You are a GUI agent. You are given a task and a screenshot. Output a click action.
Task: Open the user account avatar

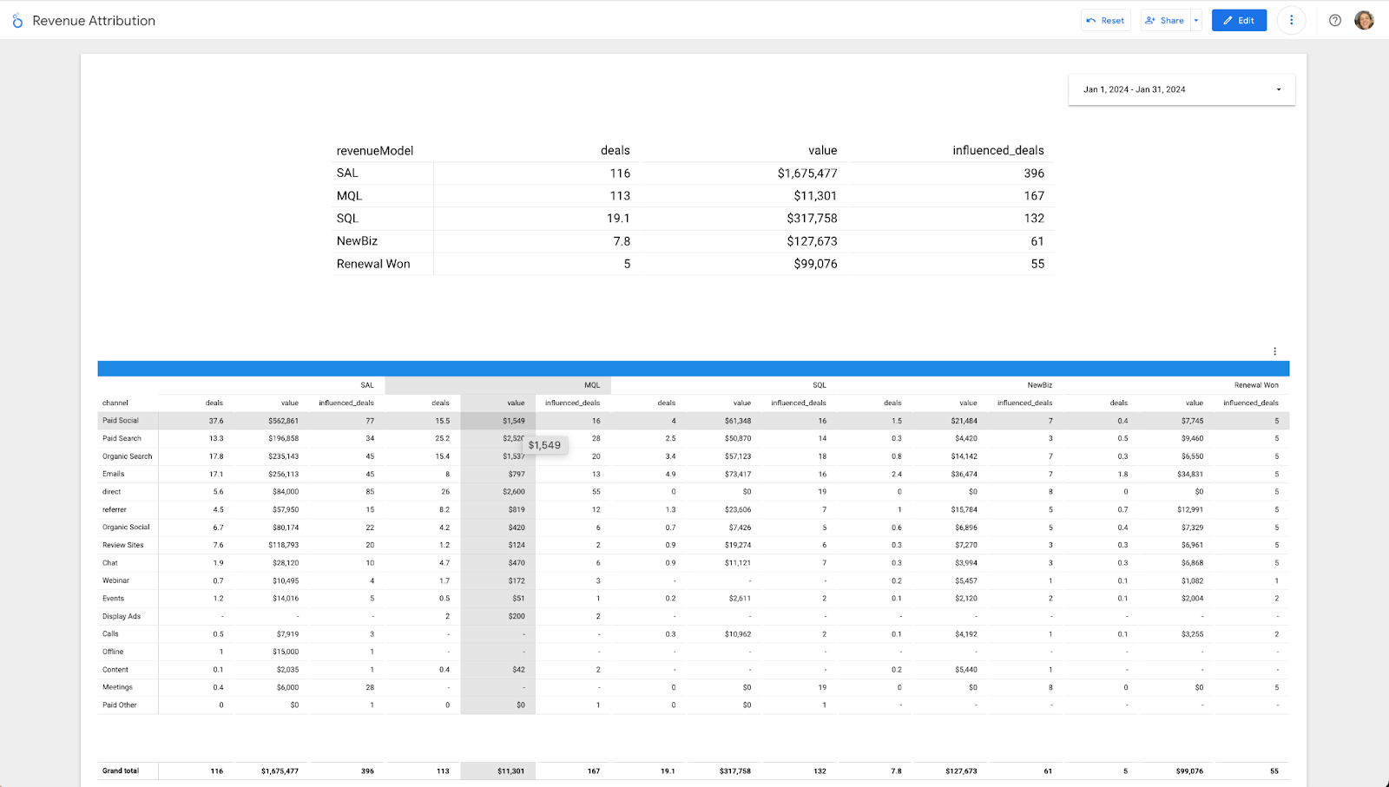pyautogui.click(x=1364, y=20)
